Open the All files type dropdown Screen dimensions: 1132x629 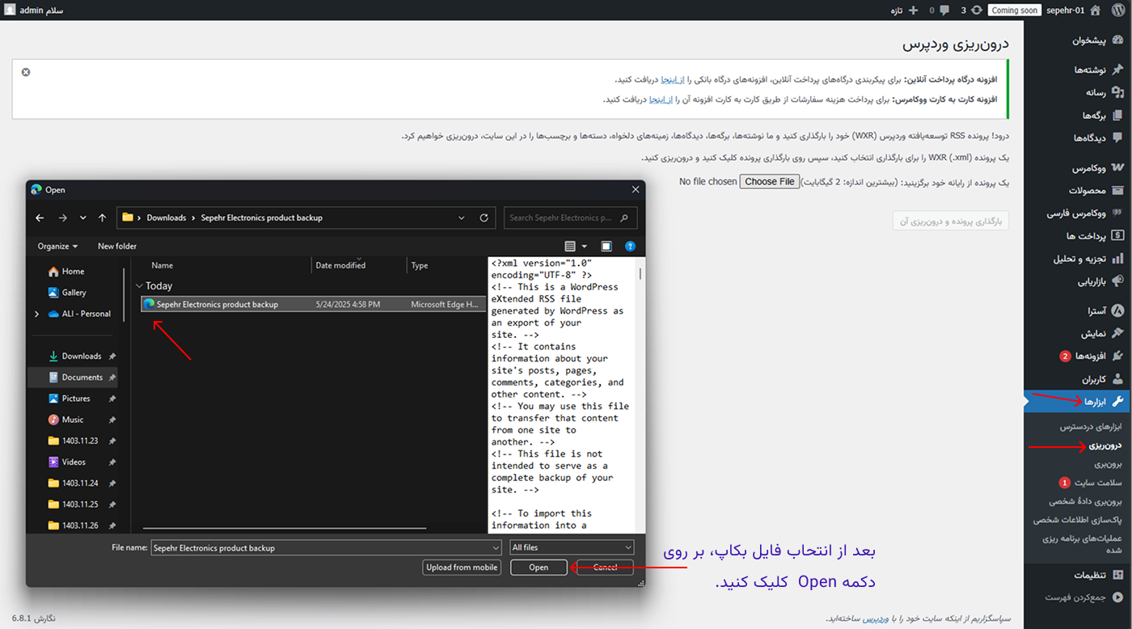tap(572, 548)
